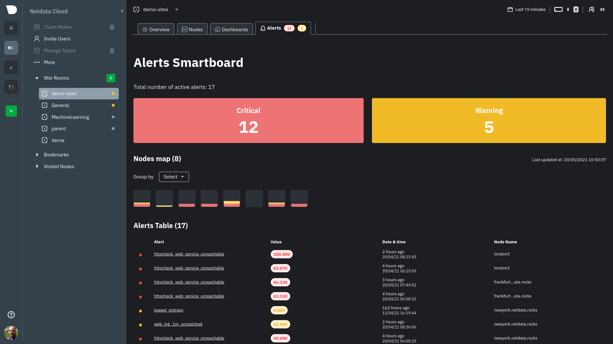Image resolution: width=613 pixels, height=344 pixels.
Task: Open the Group by Select dropdown
Action: pos(174,177)
